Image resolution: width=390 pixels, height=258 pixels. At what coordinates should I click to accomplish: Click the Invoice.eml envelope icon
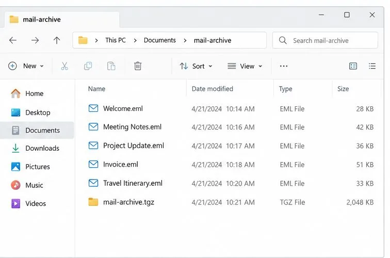pyautogui.click(x=93, y=164)
